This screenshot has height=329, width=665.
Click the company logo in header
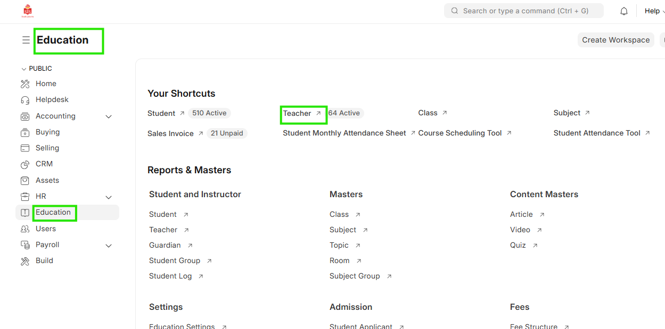tap(27, 11)
